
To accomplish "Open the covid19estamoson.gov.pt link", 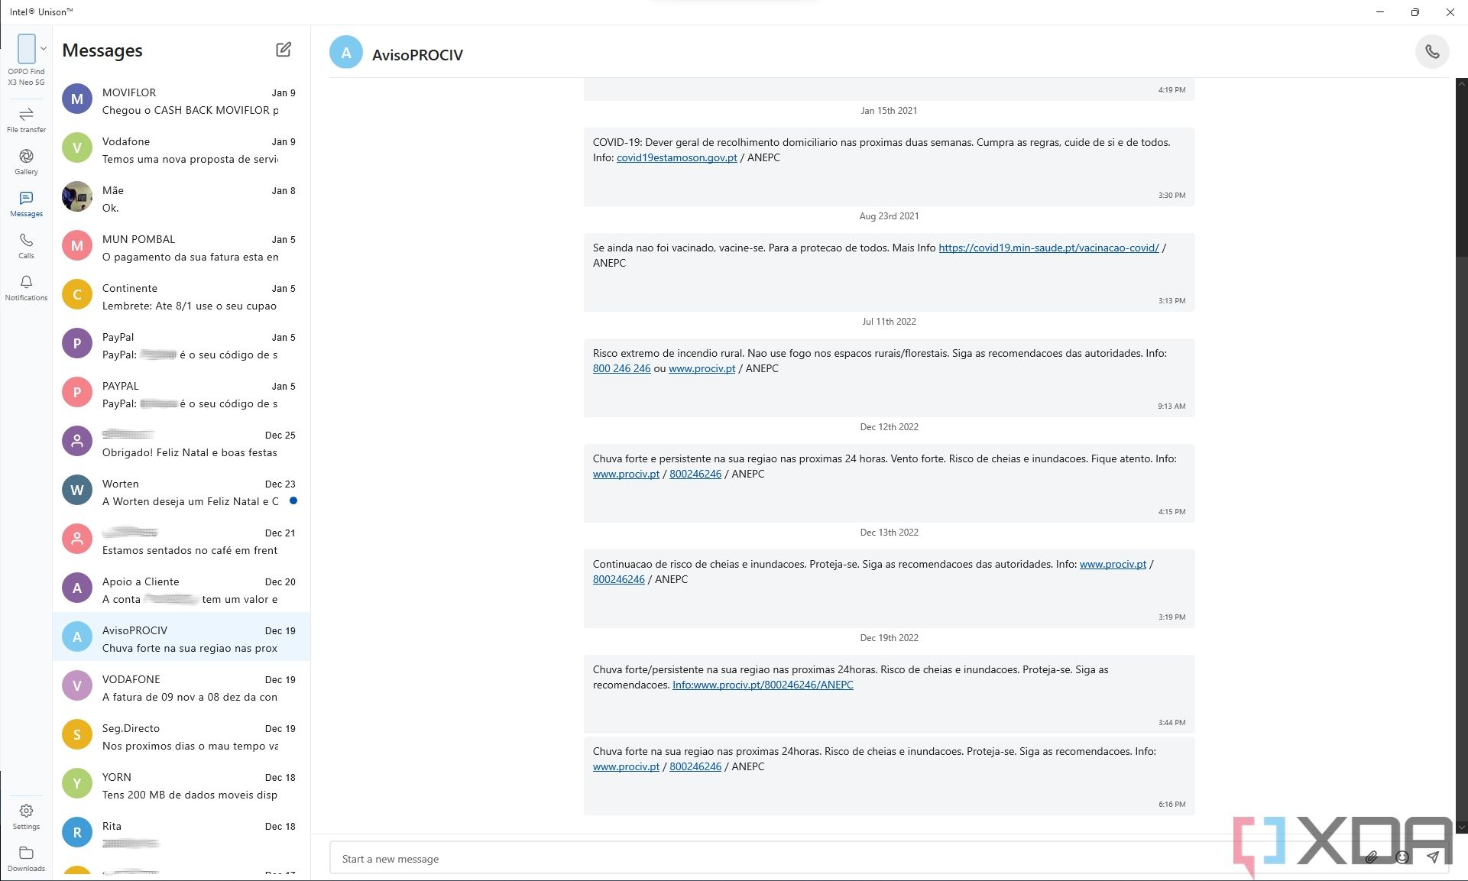I will [x=676, y=157].
